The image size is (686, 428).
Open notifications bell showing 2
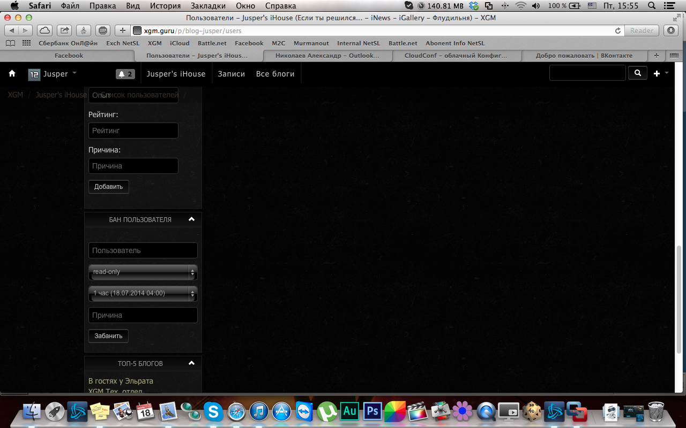point(125,74)
